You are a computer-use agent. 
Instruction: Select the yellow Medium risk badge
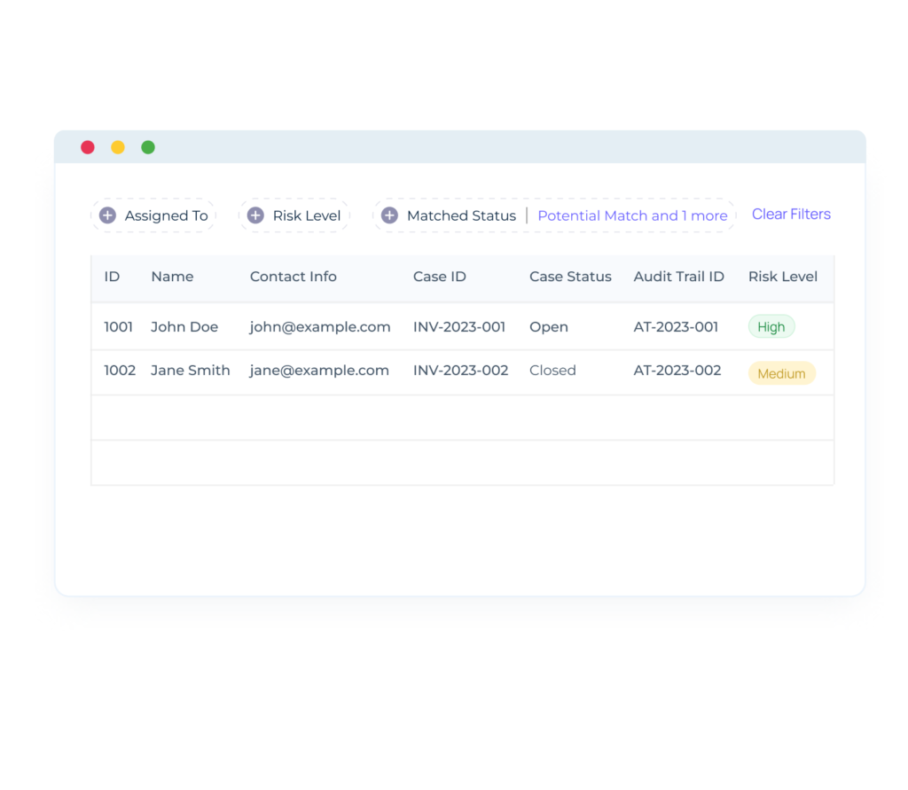click(781, 372)
